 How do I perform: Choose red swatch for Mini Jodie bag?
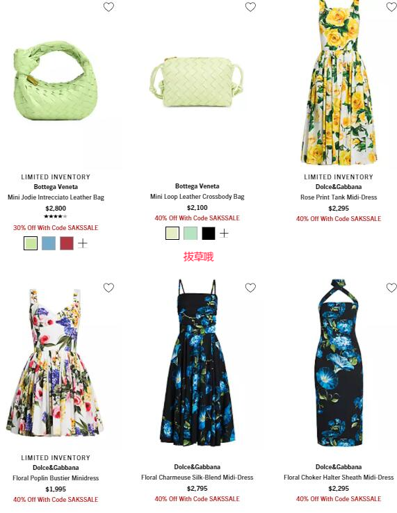(67, 243)
